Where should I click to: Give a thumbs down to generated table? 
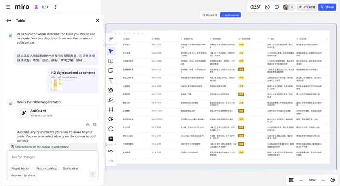(95, 125)
